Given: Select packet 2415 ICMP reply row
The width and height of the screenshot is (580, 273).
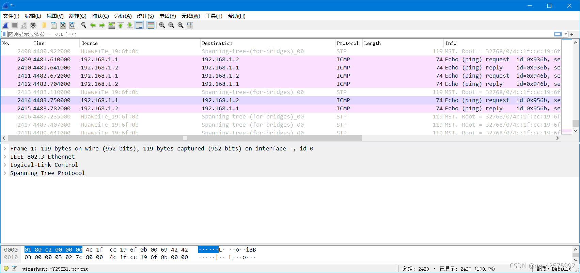Looking at the screenshot, I should point(281,109).
